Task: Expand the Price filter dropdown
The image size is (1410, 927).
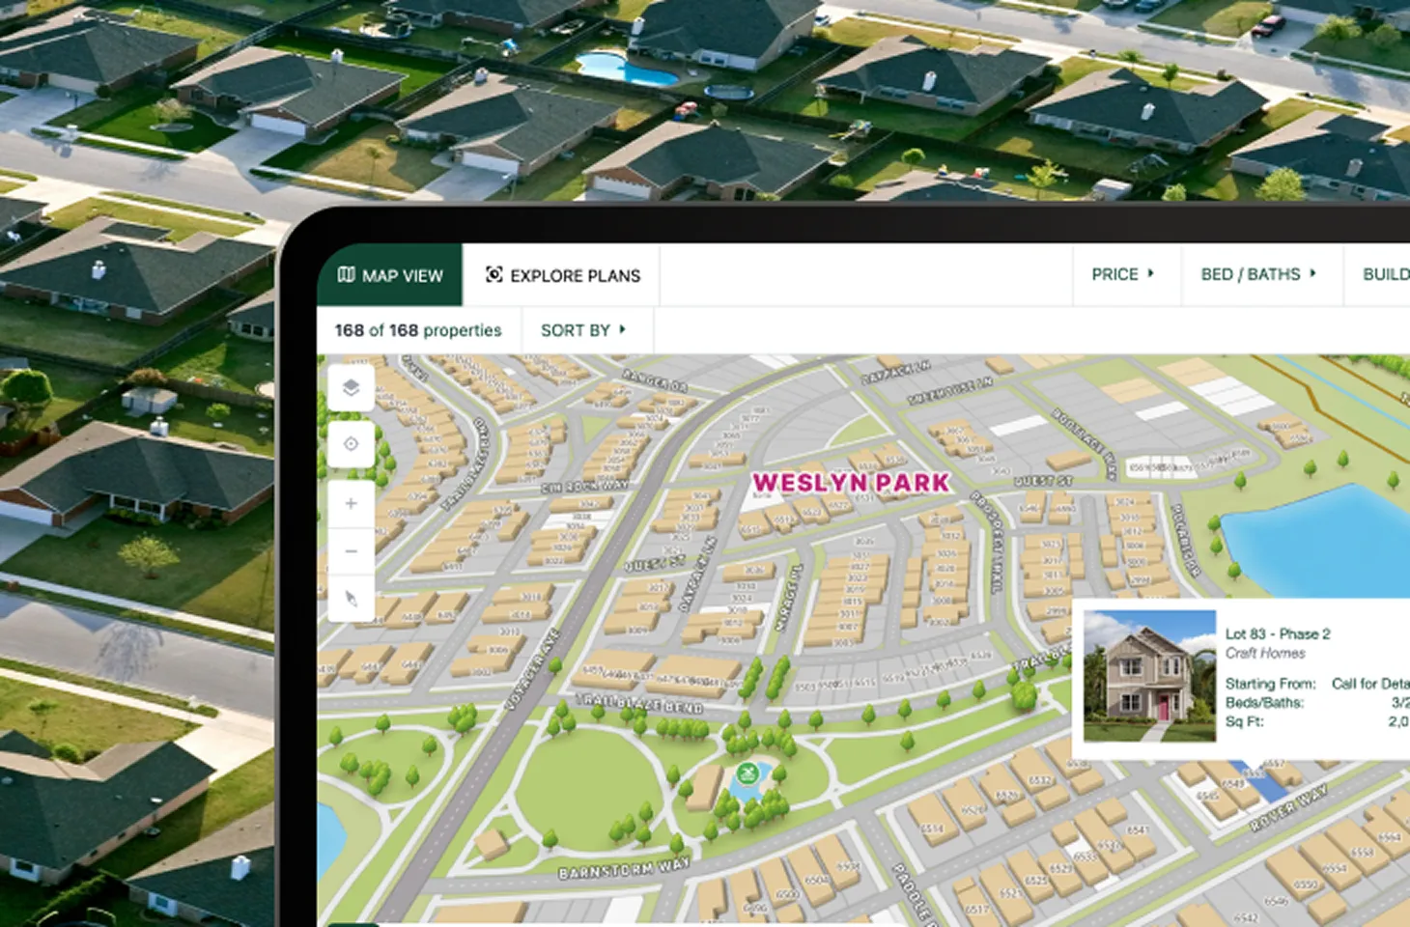Action: coord(1123,274)
